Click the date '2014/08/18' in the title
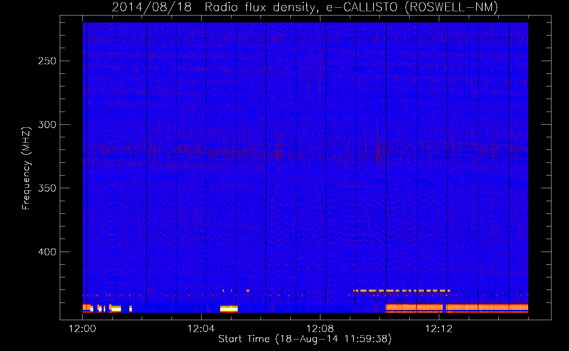The width and height of the screenshot is (569, 351). [152, 7]
